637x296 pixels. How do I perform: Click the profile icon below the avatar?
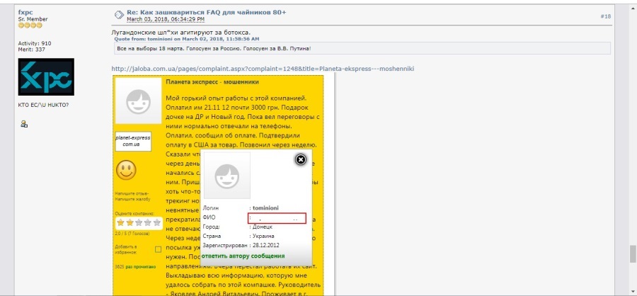pyautogui.click(x=24, y=124)
